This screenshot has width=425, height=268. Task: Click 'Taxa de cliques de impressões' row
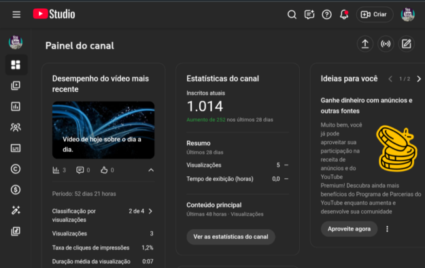coord(103,248)
